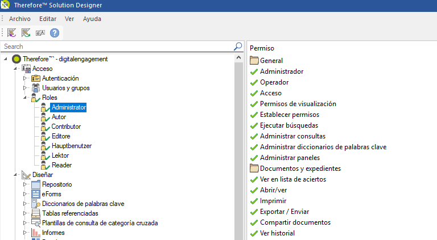
Task: Click the first toolbar icon with purple arrow
Action: 12,33
